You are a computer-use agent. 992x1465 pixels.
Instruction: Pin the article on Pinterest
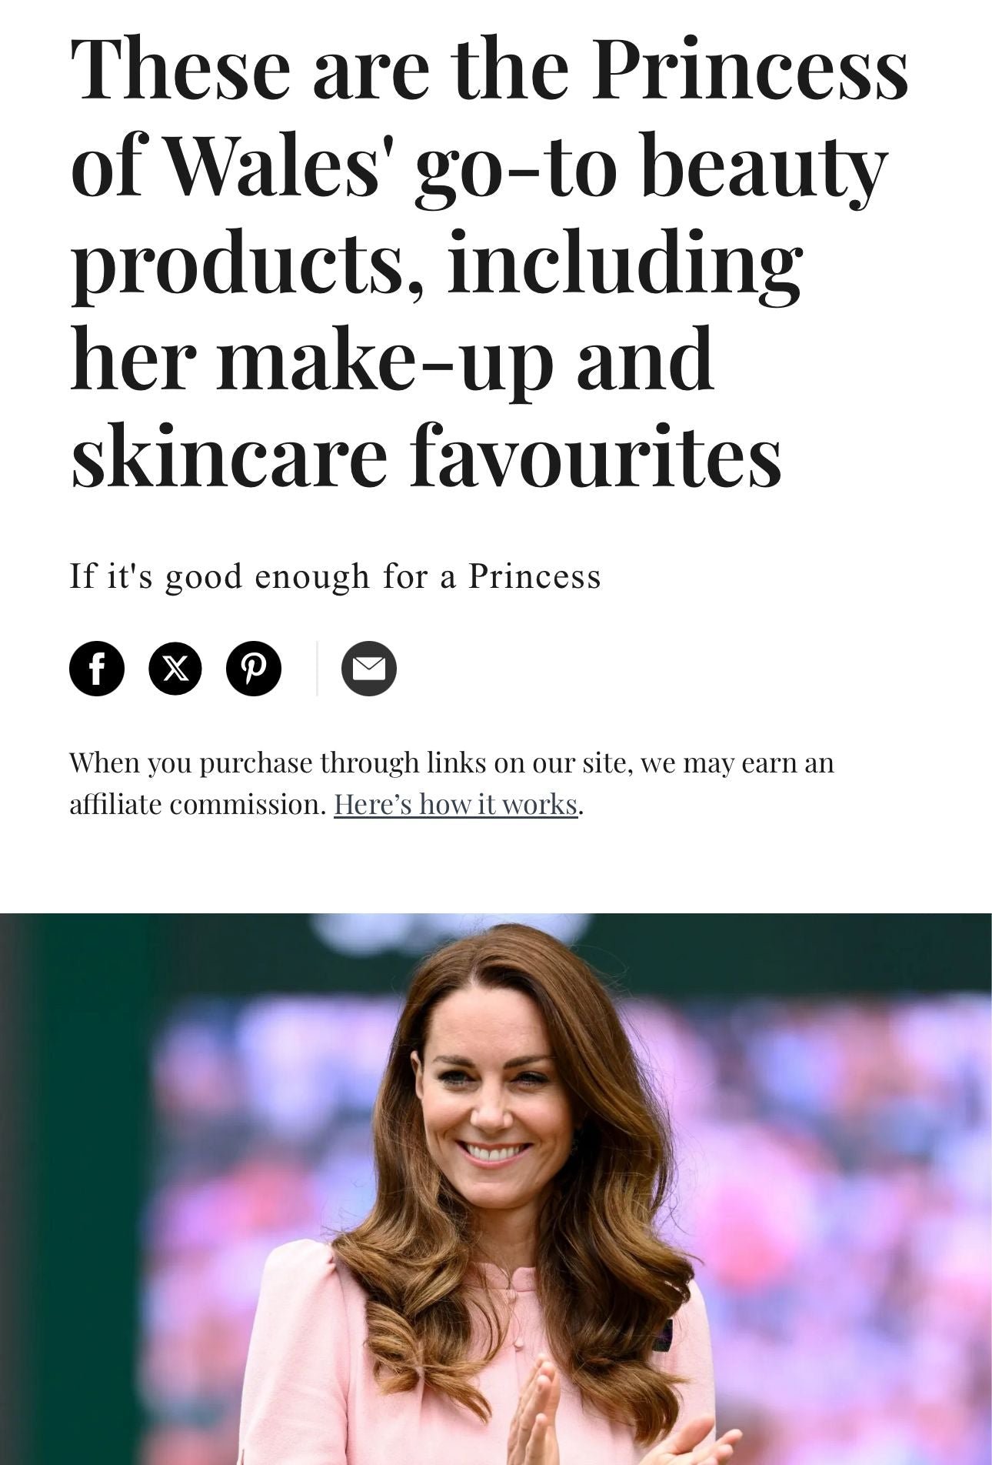(254, 668)
